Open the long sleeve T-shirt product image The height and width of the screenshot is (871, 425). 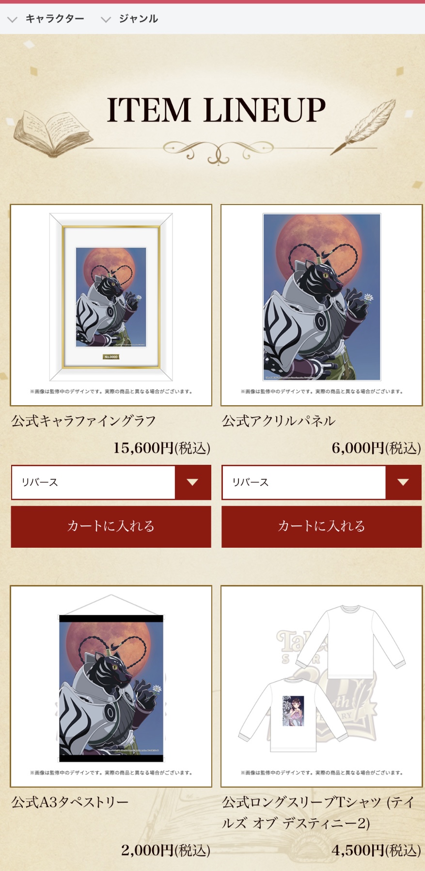tap(322, 686)
